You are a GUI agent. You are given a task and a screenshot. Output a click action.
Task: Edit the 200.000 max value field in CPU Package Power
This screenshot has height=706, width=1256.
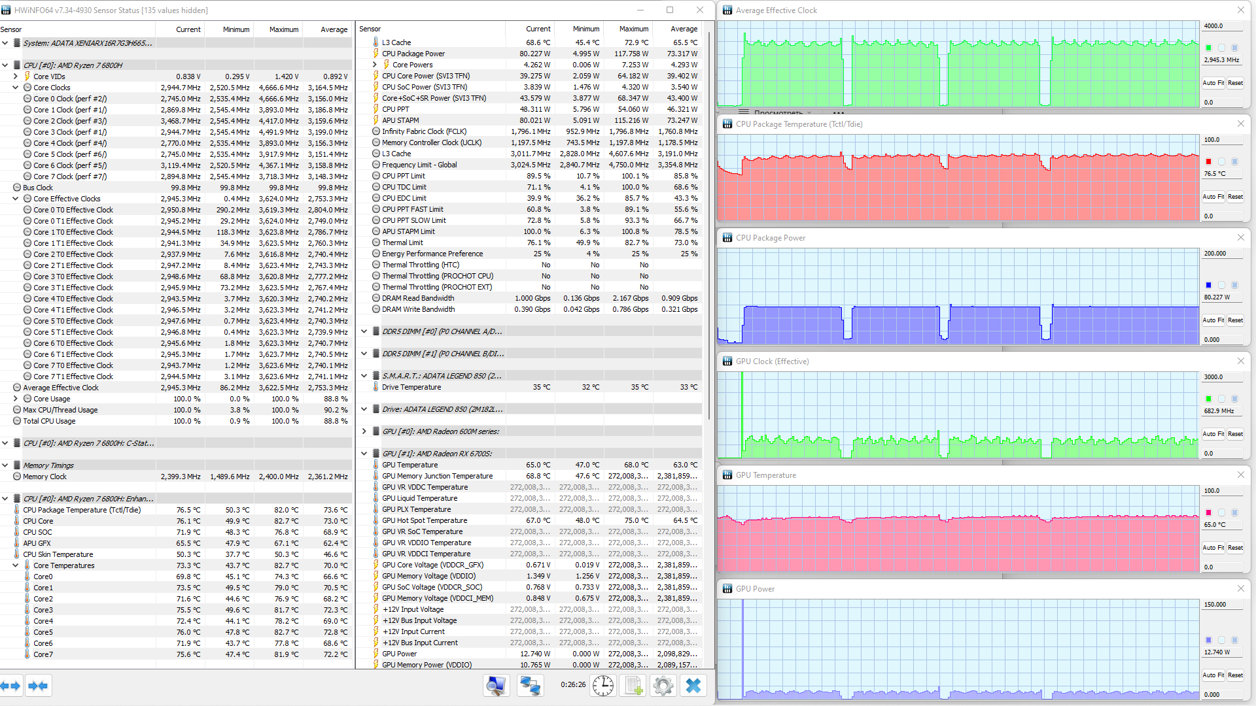click(1221, 254)
